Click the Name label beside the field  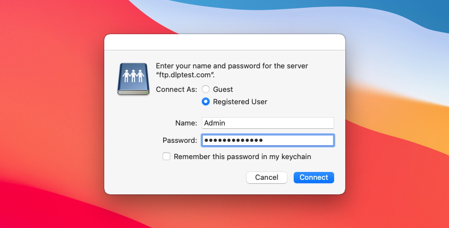[186, 123]
